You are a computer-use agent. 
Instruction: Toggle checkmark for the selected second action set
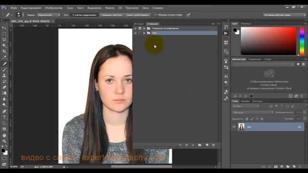(135, 33)
